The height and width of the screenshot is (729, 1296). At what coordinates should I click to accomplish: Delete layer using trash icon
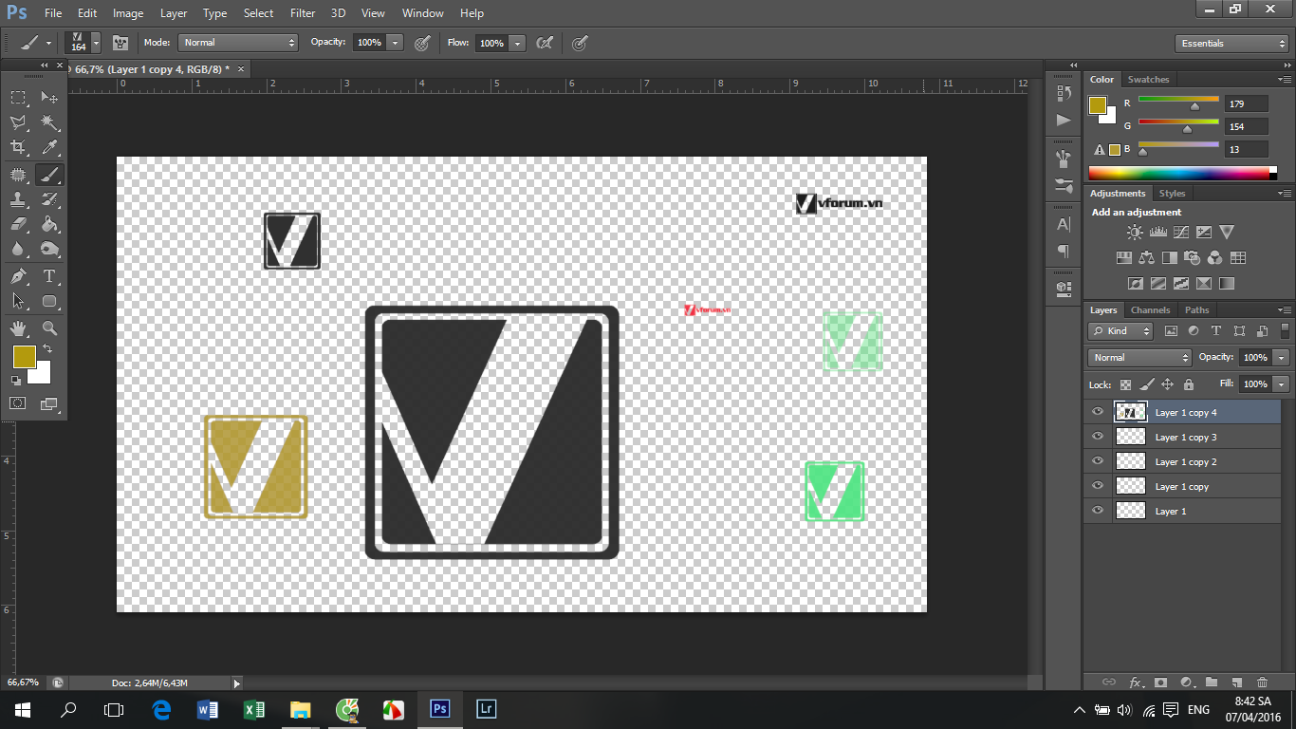tap(1262, 682)
